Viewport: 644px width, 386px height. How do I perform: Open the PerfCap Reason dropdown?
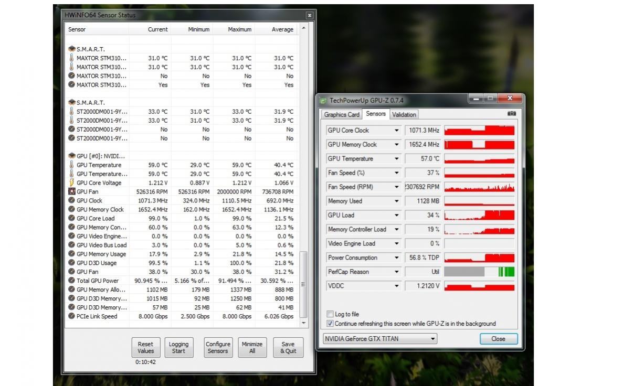click(396, 272)
